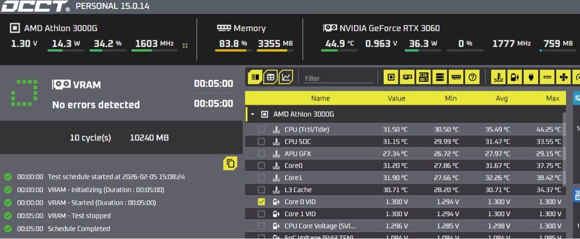Copy the test log with the copy icon
Screen dimensions: 580x239
[x=230, y=163]
